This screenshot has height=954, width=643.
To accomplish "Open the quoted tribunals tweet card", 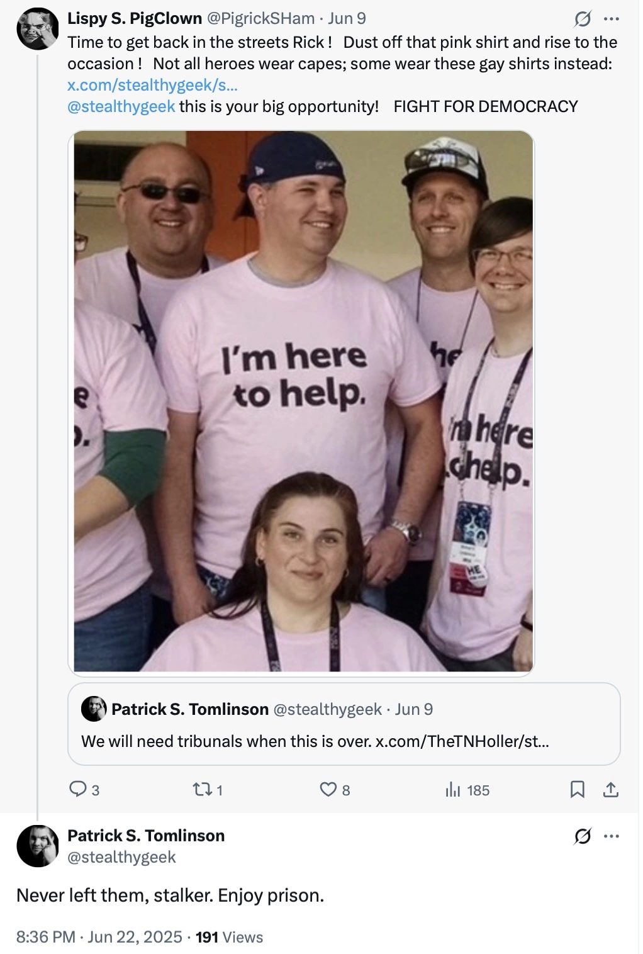I will click(344, 724).
